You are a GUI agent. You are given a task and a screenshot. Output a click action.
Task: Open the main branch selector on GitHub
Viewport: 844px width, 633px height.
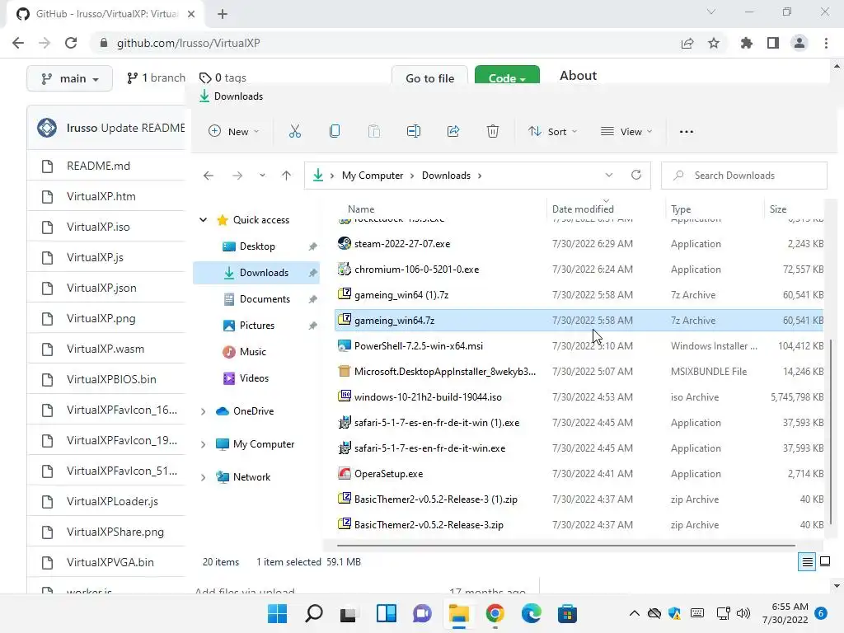[x=69, y=78]
